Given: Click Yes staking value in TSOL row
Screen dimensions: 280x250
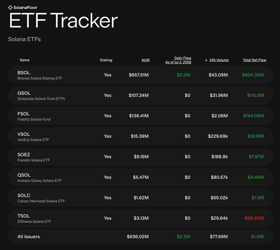Looking at the screenshot, I should pyautogui.click(x=108, y=218).
